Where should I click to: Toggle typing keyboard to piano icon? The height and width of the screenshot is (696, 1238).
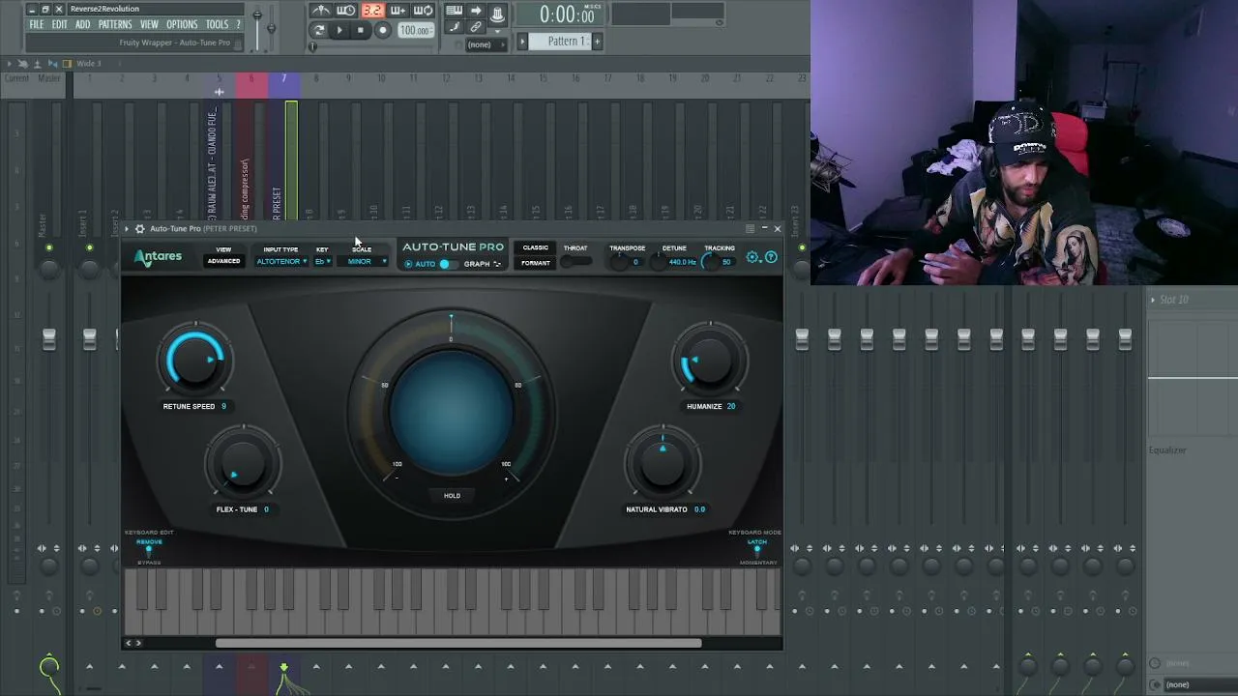pyautogui.click(x=454, y=11)
